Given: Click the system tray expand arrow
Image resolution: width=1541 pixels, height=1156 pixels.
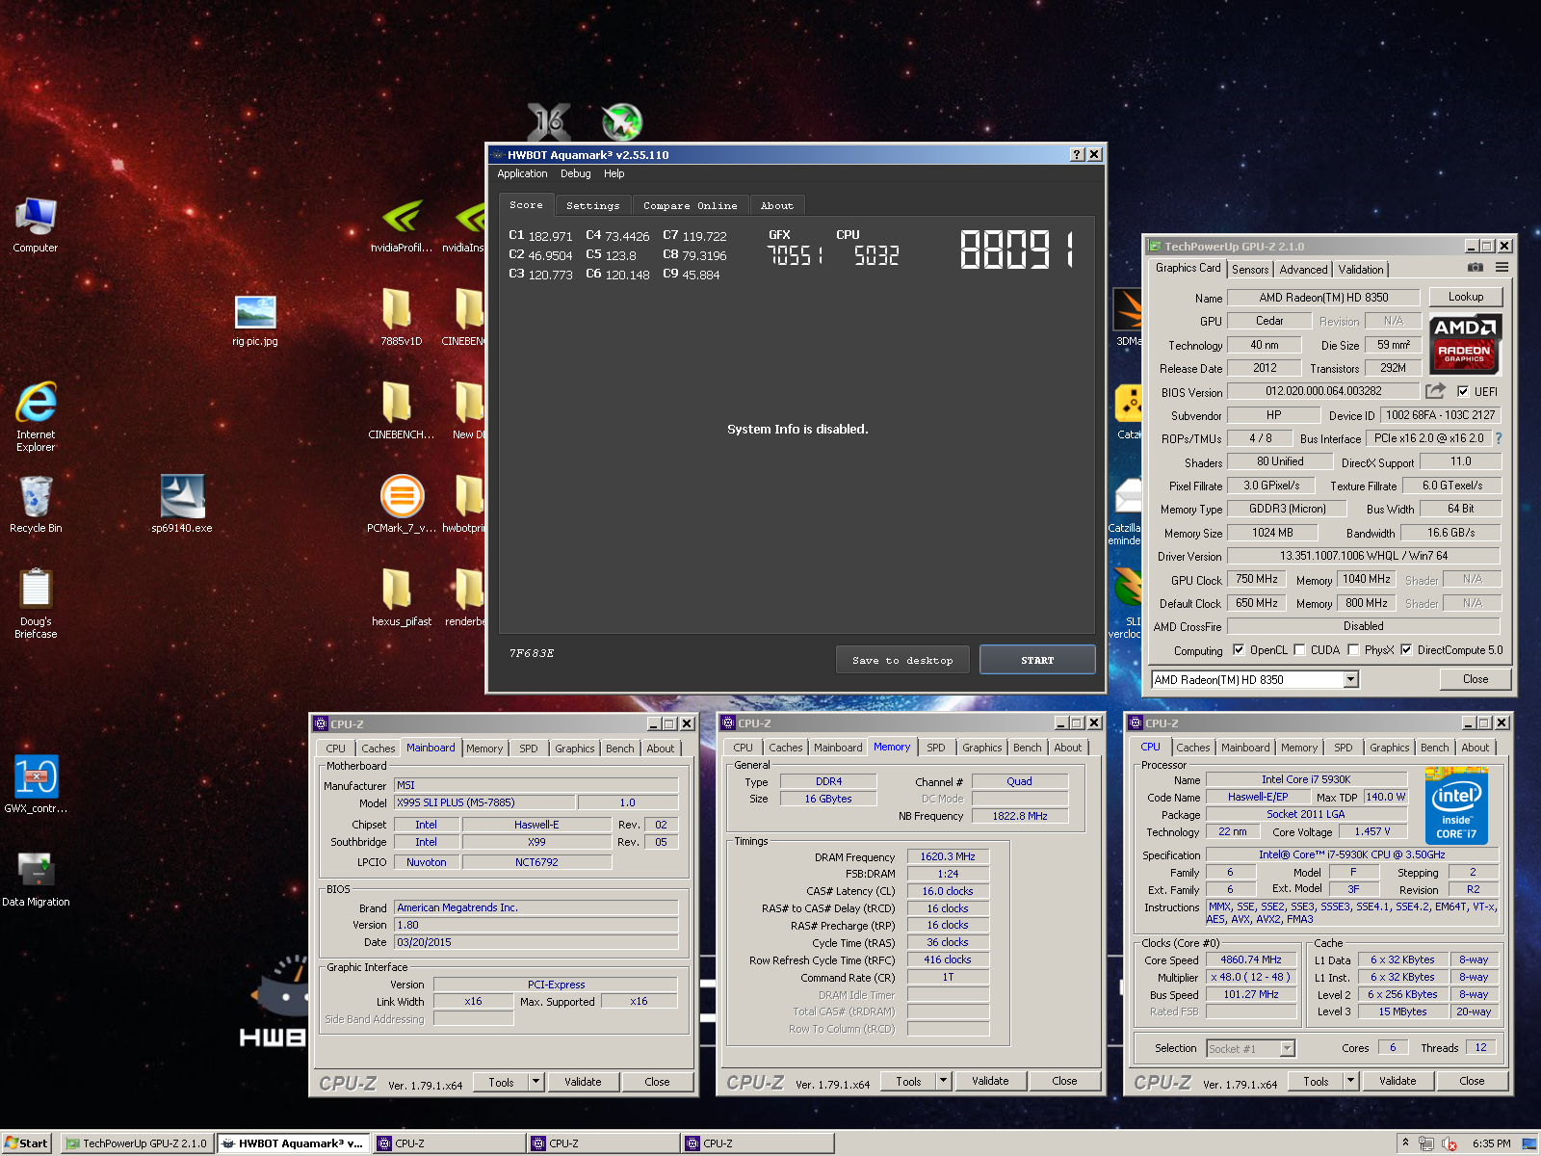Looking at the screenshot, I should [x=1405, y=1143].
